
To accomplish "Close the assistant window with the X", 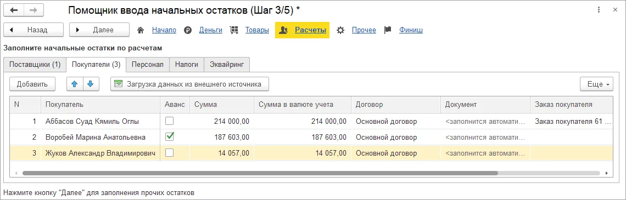I will [x=615, y=9].
